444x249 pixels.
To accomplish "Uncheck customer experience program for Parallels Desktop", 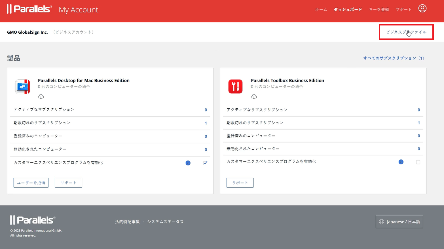I will tap(205, 163).
